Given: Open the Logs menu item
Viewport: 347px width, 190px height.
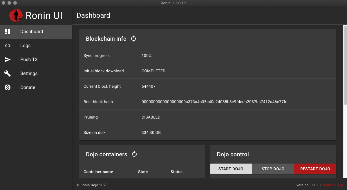Looking at the screenshot, I should click(x=36, y=45).
